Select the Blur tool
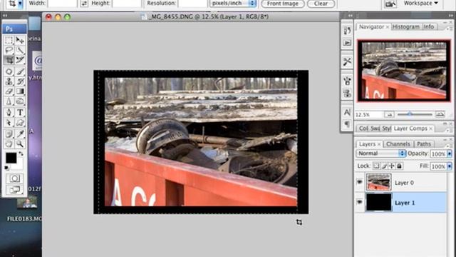The image size is (456, 257). point(9,101)
